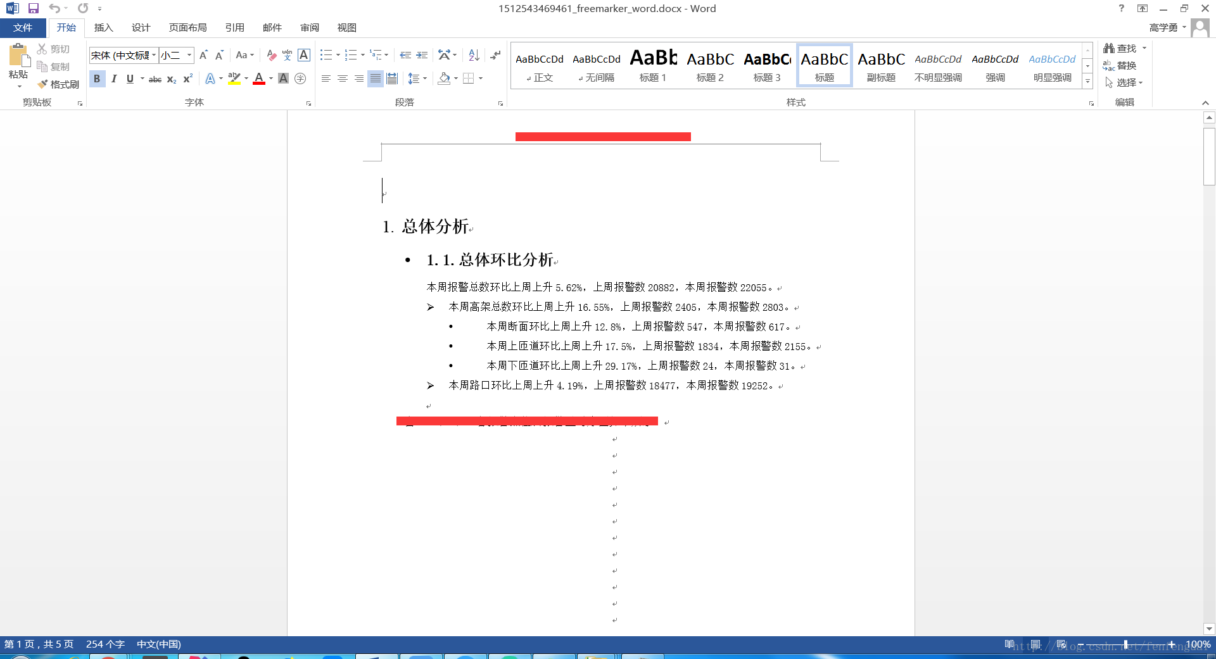Click the user account avatar icon
This screenshot has height=659, width=1216.
pos(1200,27)
